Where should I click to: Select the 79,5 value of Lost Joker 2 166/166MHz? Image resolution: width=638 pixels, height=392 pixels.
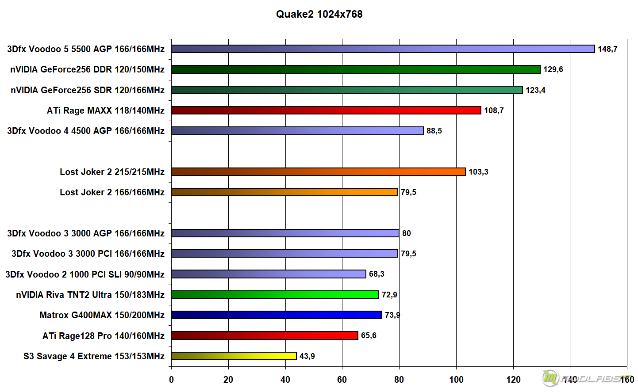(x=408, y=192)
